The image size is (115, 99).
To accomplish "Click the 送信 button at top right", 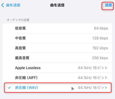I will (108, 5).
